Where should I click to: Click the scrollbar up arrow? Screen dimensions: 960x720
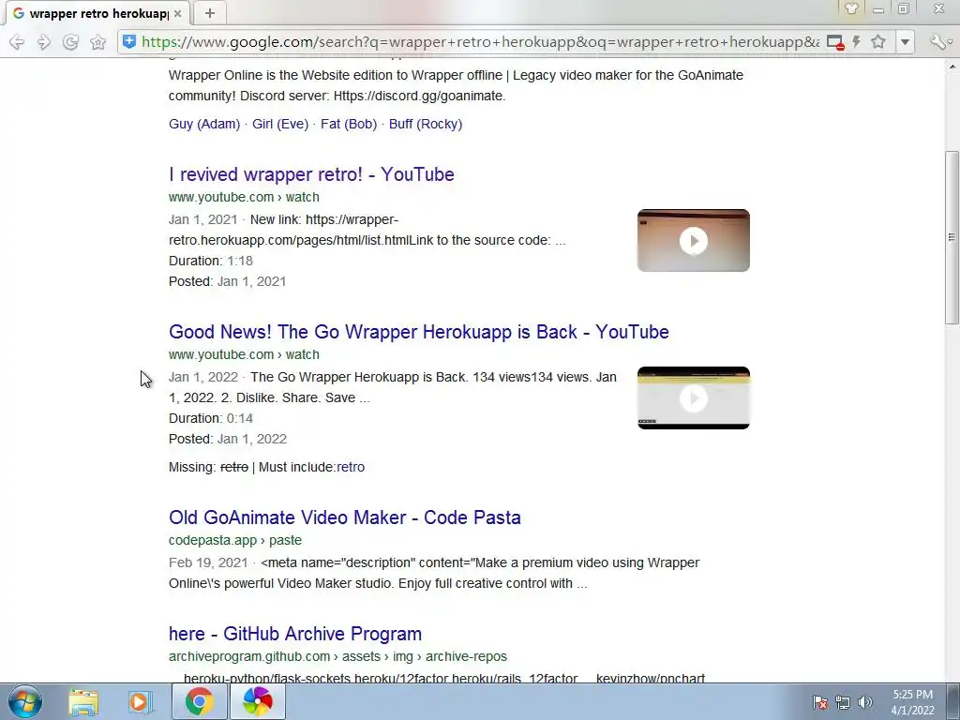(x=952, y=67)
